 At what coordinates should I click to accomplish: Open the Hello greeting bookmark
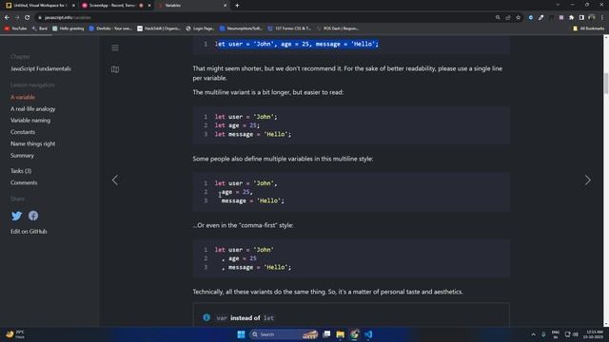(x=69, y=28)
